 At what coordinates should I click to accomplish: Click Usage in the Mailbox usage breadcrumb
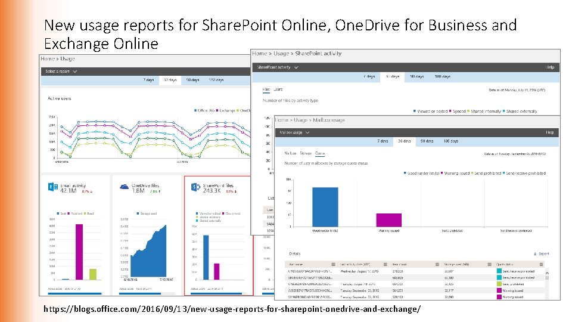[300, 120]
